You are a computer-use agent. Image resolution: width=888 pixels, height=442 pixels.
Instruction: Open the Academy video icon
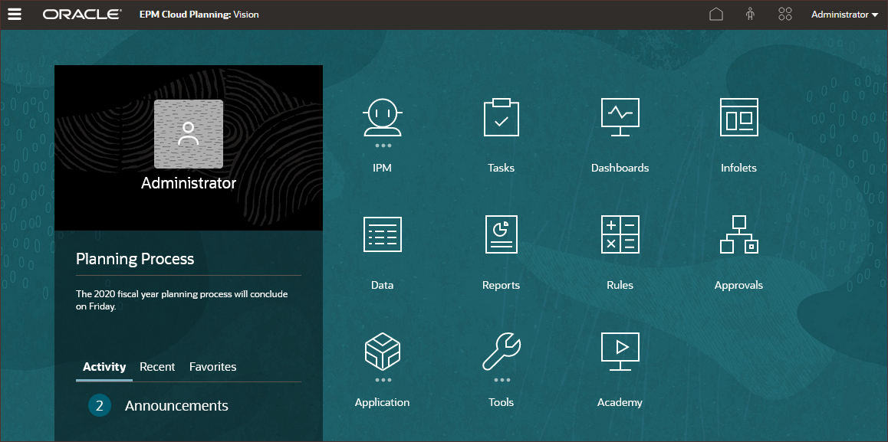(x=620, y=352)
